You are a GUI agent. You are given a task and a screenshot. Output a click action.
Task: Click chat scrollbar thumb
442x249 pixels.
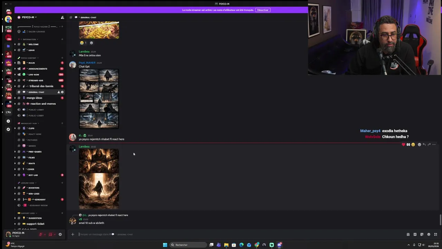[440, 220]
